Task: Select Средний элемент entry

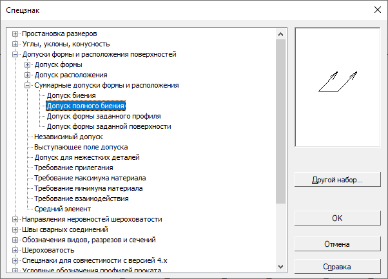Action: (x=63, y=209)
